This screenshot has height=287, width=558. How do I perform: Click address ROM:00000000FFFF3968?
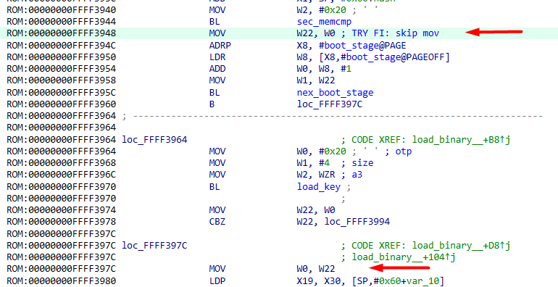click(x=61, y=163)
